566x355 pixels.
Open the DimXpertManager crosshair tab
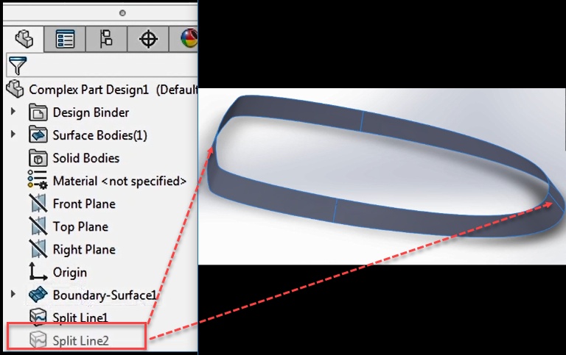[148, 39]
